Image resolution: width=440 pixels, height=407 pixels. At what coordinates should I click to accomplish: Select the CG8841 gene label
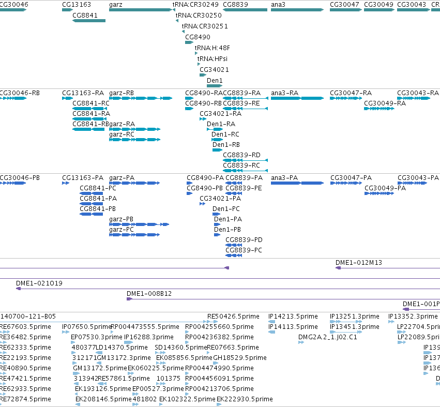coord(85,16)
